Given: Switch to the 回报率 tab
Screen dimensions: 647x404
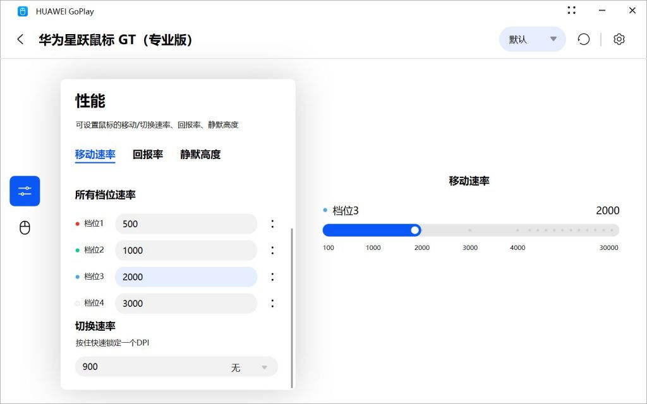Looking at the screenshot, I should 148,155.
